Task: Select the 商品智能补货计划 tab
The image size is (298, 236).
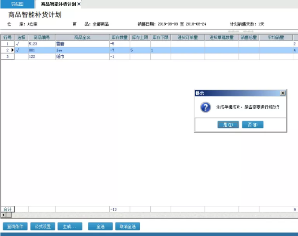Action: [58, 4]
